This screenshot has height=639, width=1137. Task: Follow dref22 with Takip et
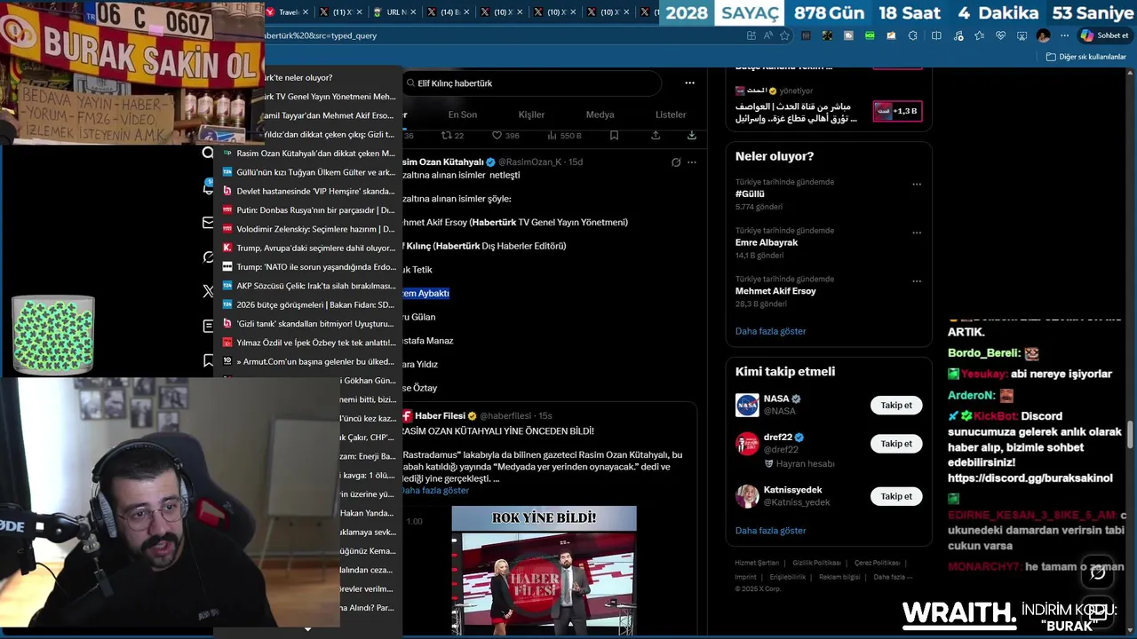(x=896, y=444)
